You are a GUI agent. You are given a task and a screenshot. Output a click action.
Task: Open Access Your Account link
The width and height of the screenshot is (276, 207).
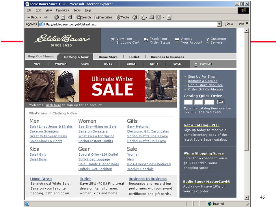(192, 40)
